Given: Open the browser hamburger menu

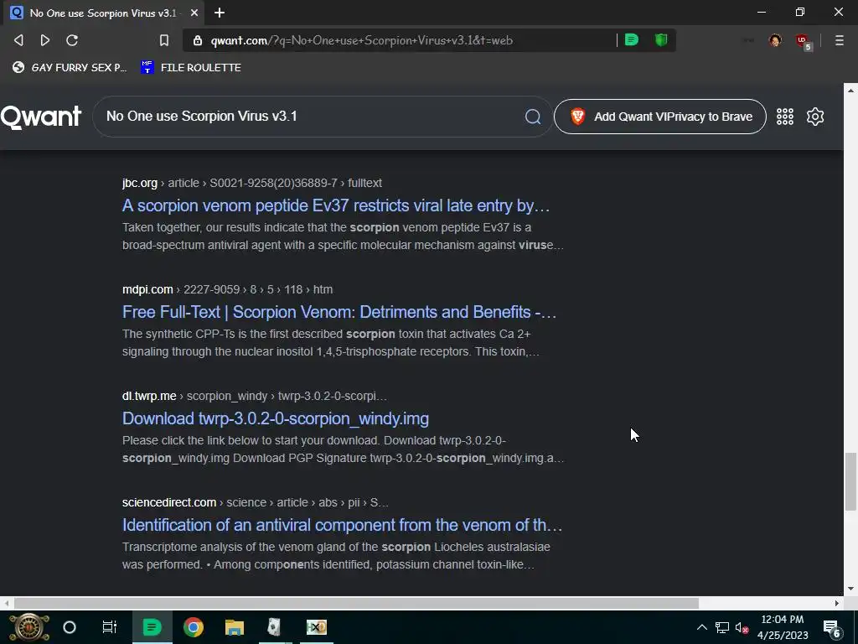Looking at the screenshot, I should pos(839,40).
